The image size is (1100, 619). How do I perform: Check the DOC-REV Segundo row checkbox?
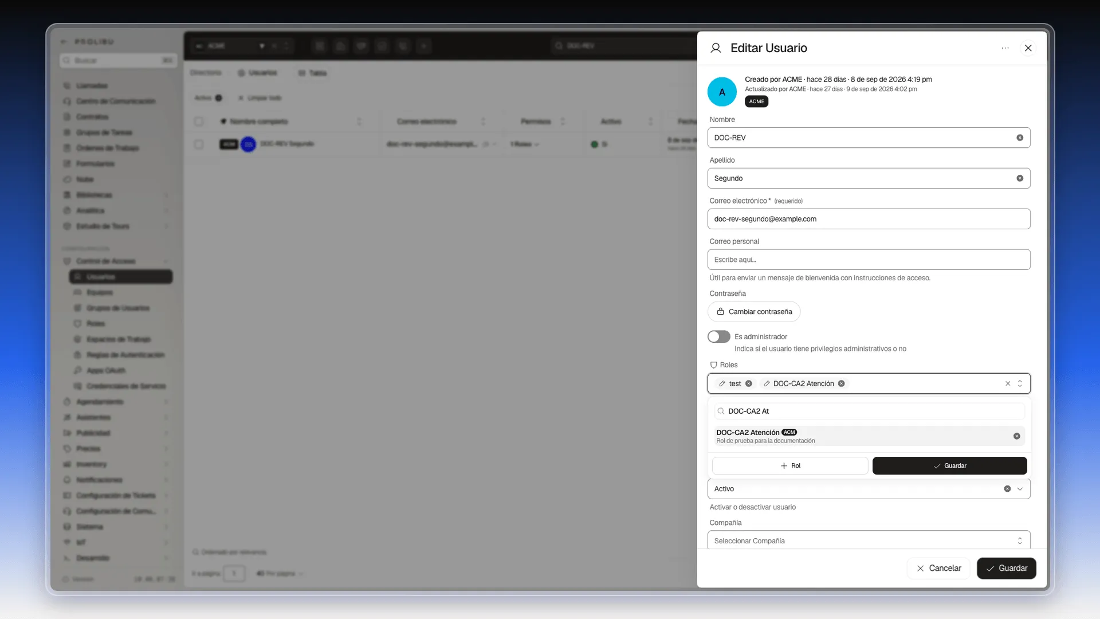coord(199,144)
